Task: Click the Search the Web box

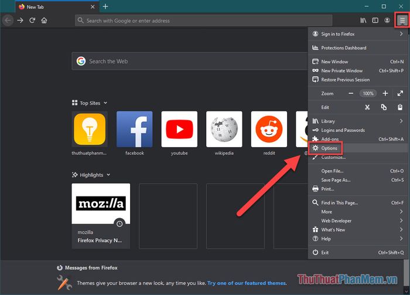Action: (187, 61)
